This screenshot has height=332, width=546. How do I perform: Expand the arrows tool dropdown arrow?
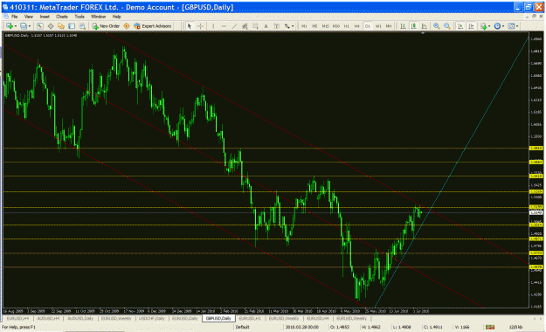pos(293,26)
